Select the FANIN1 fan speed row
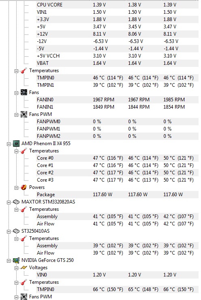 click(117, 107)
